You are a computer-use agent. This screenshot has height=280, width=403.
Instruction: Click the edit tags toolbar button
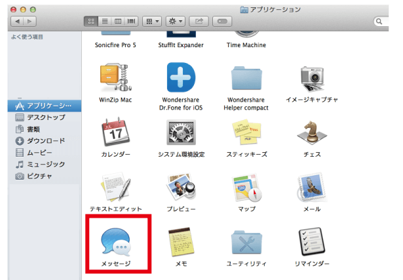[x=222, y=22]
